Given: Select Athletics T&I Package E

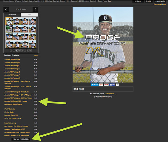Looking at the screenshot, I should (12, 72).
